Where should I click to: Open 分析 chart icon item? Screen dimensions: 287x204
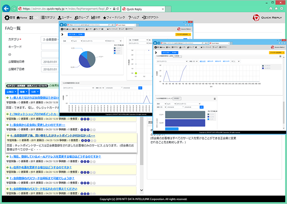(x=96, y=17)
